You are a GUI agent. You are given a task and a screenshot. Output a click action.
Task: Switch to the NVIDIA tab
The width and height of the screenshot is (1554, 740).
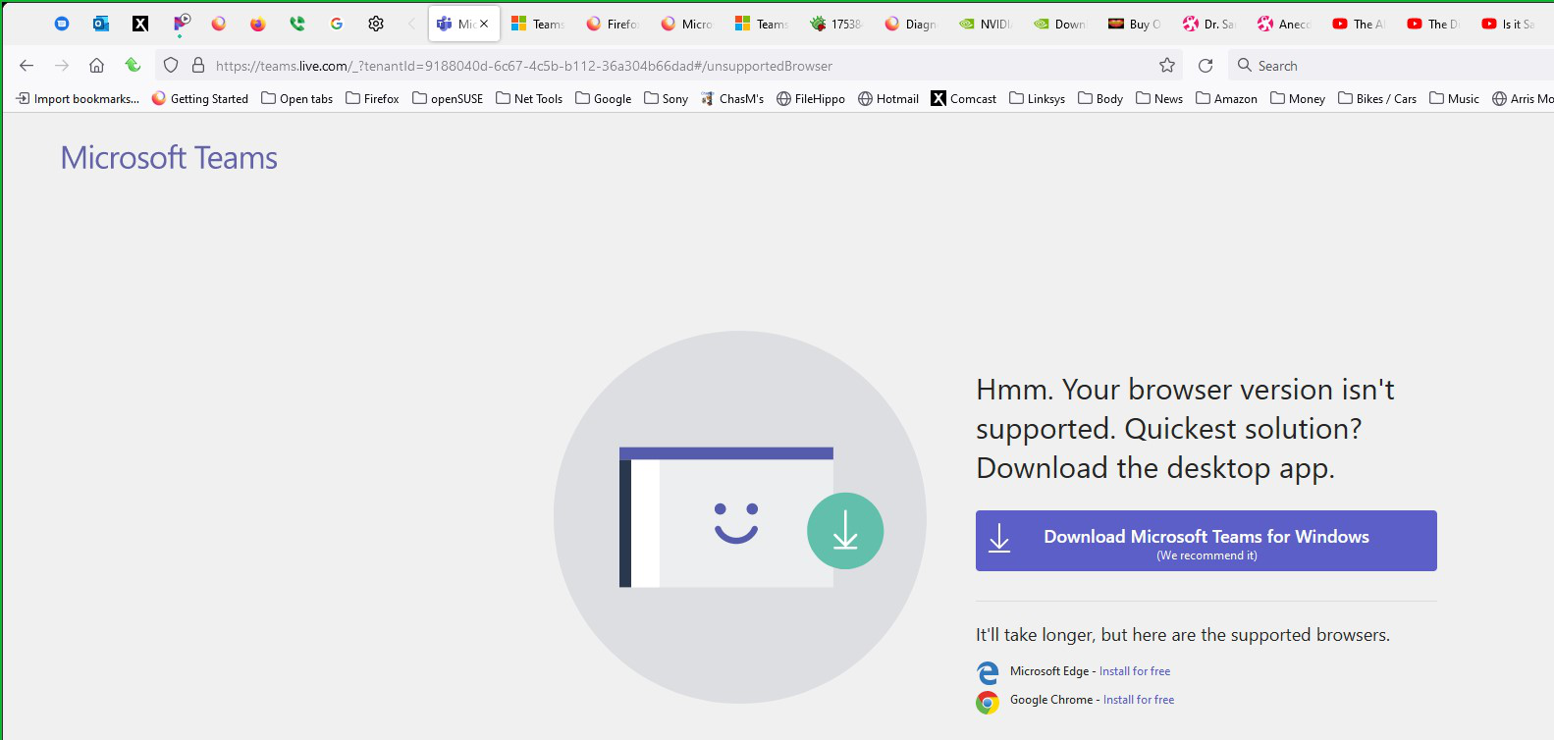[986, 24]
